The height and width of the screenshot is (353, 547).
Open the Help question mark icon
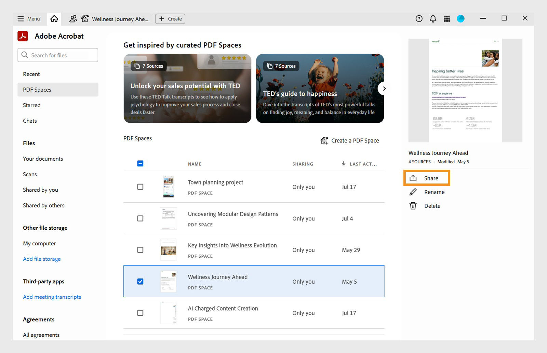pyautogui.click(x=419, y=19)
